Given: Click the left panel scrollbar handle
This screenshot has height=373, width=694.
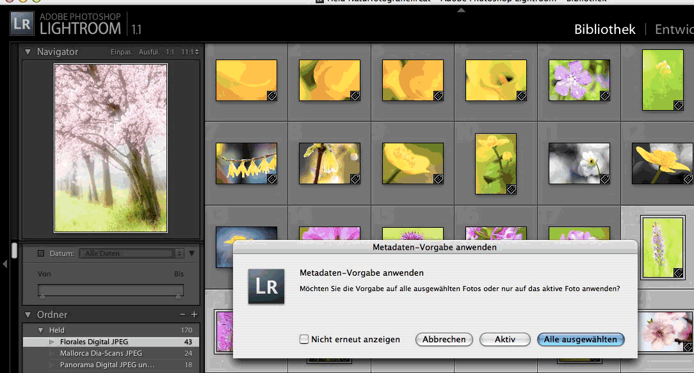Looking at the screenshot, I should pos(14,250).
